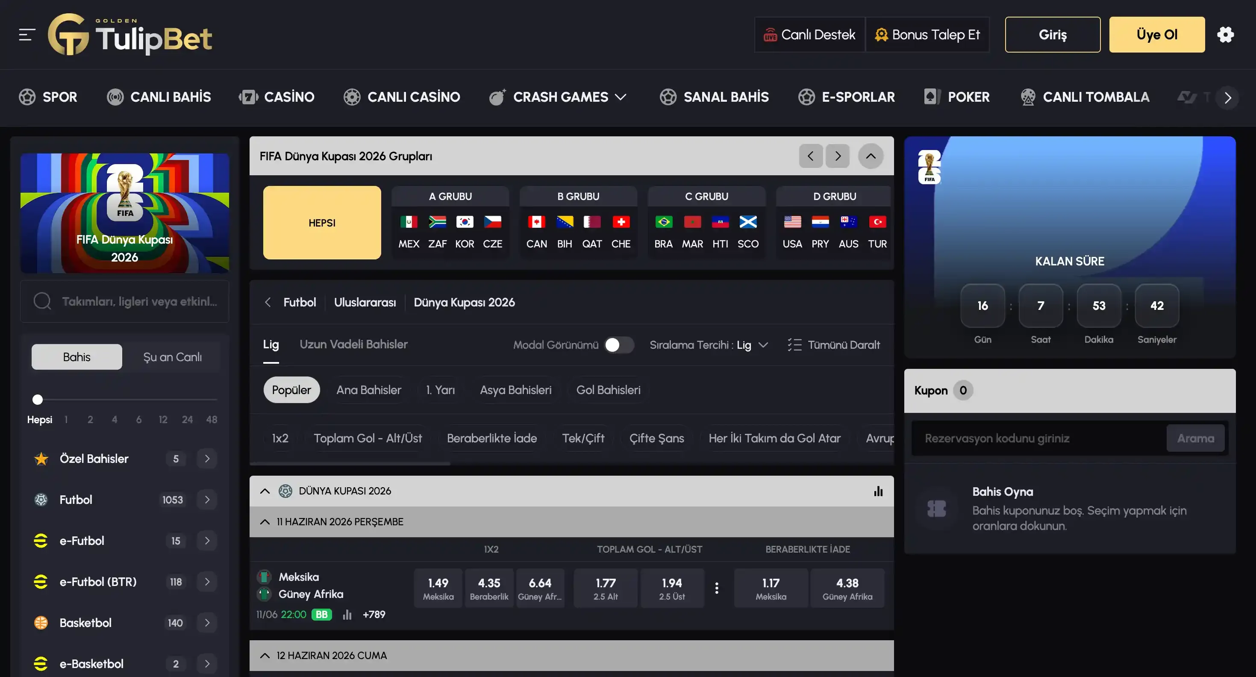This screenshot has height=677, width=1256.
Task: Expand the Futbol sidebar arrow
Action: (207, 500)
